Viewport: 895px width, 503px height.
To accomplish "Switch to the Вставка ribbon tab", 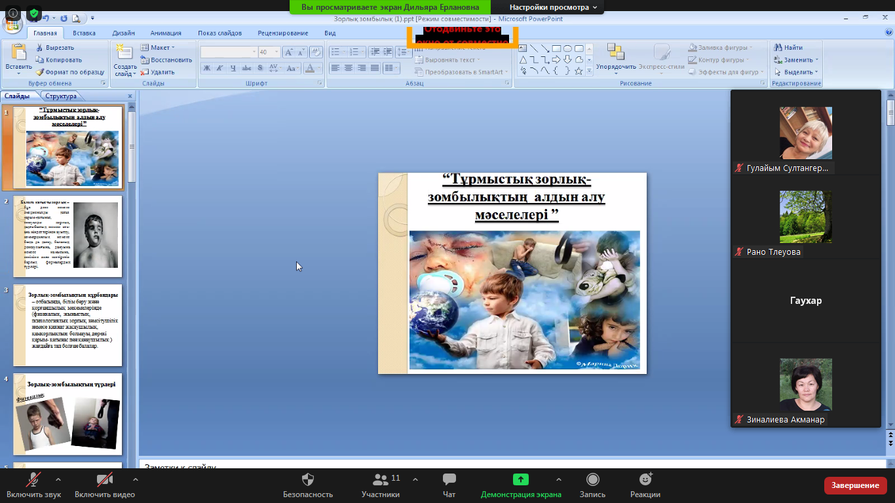I will point(84,33).
